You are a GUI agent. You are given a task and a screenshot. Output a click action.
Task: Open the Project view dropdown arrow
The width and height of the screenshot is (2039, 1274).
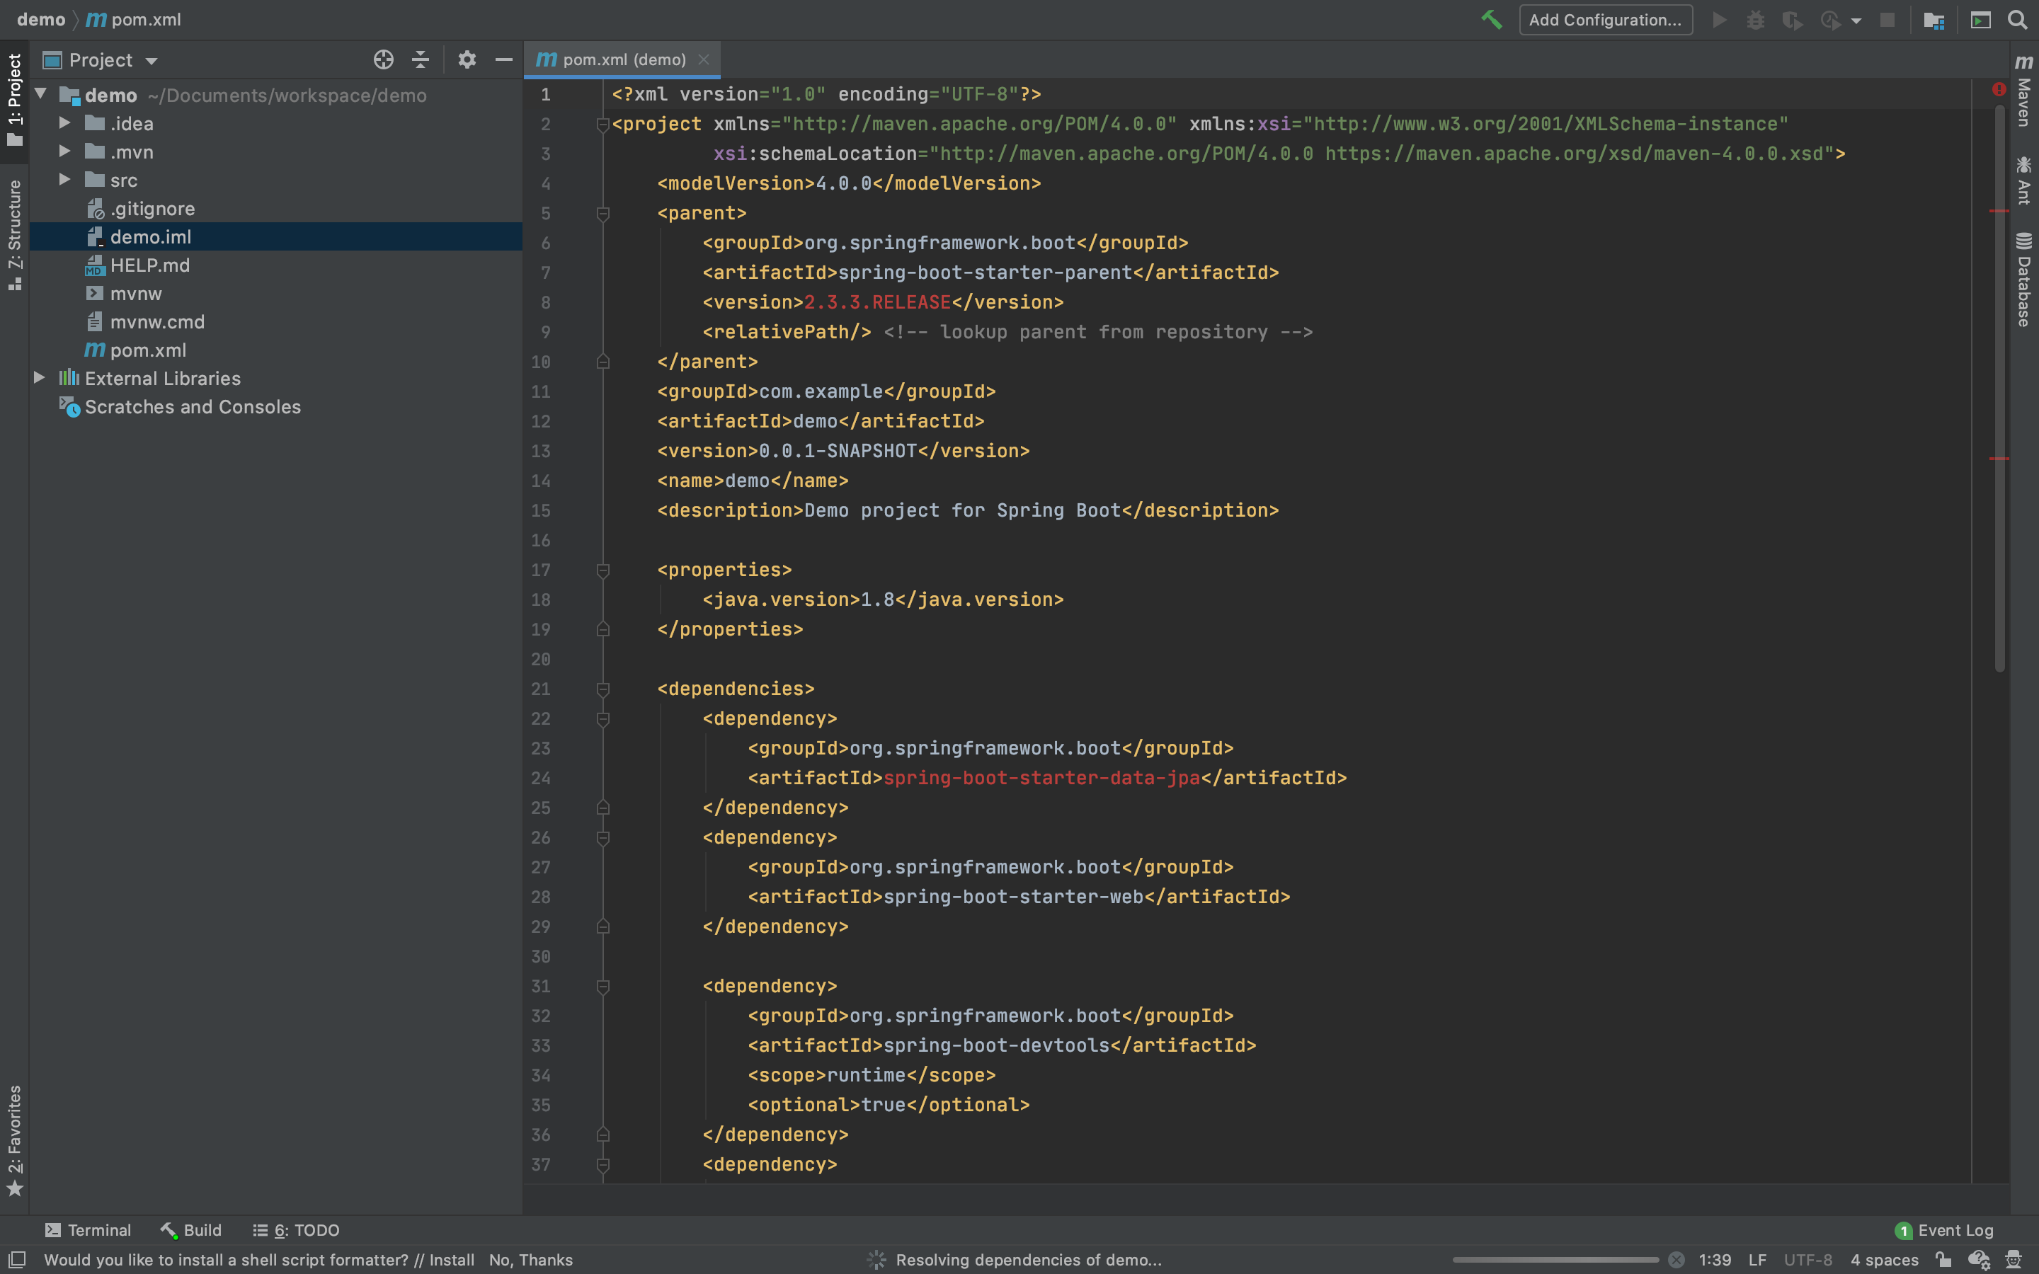pyautogui.click(x=152, y=61)
